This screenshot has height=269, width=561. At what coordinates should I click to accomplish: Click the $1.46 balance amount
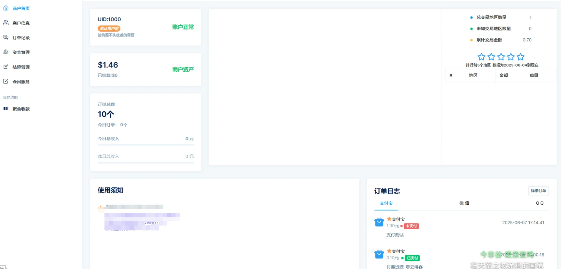pos(108,65)
